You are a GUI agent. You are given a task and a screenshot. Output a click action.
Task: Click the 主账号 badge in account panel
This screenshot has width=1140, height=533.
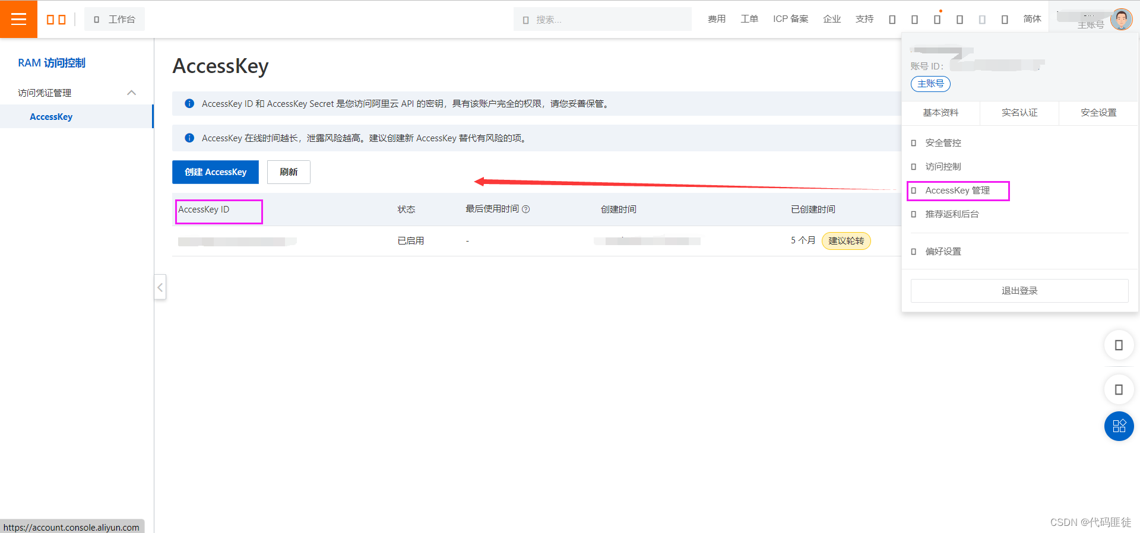[x=930, y=84]
